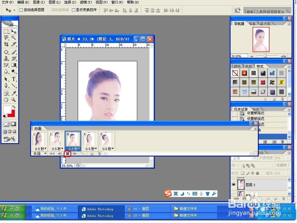Select the Zoom tool
This screenshot has width=297, height=223.
pos(13,100)
